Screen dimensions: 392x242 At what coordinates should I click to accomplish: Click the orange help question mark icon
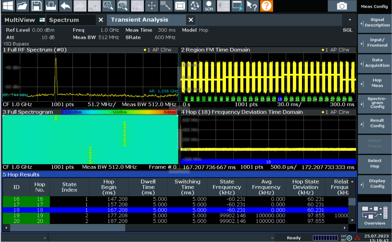pyautogui.click(x=266, y=6)
